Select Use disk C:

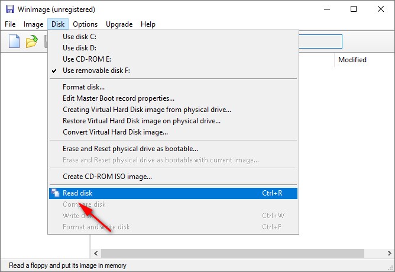point(173,37)
